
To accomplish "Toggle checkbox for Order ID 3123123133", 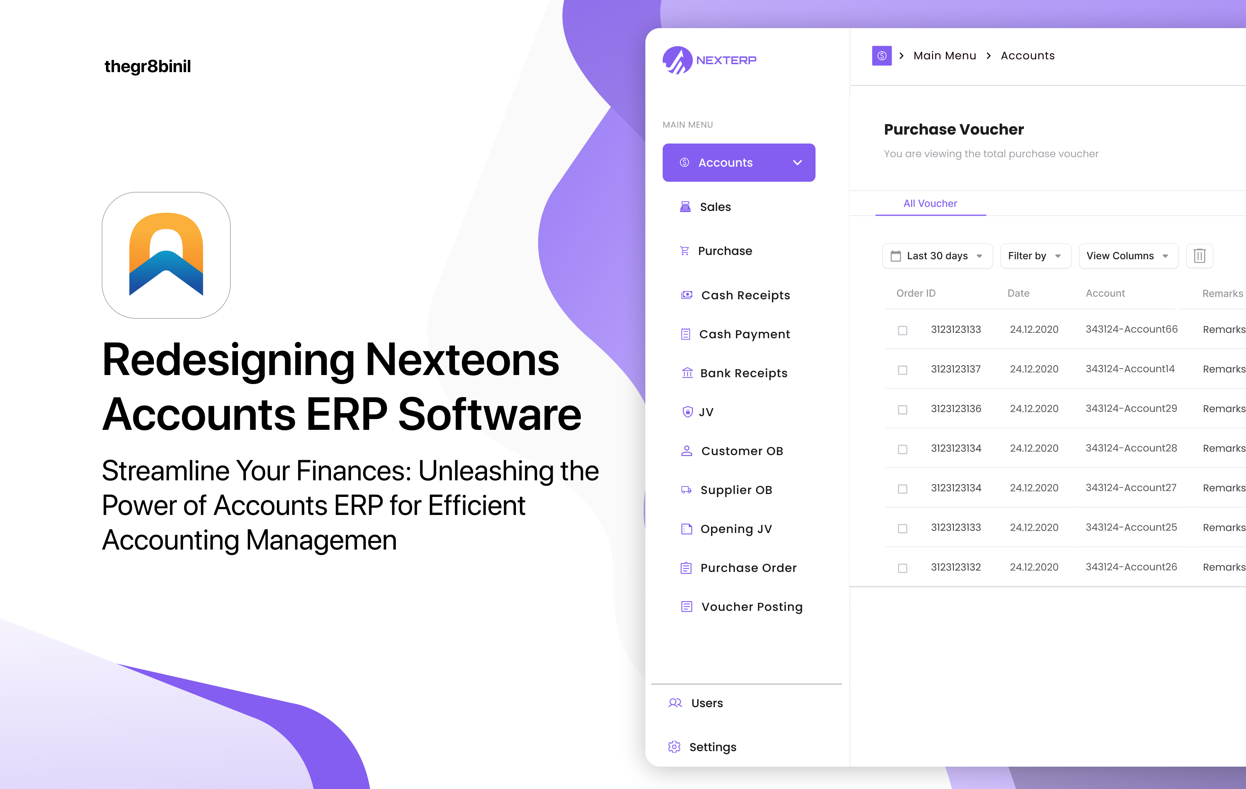I will (x=902, y=330).
